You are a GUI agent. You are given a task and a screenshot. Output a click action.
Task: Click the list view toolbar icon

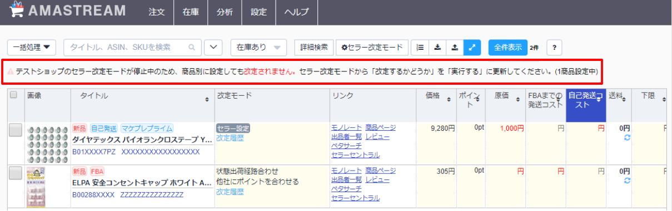click(420, 48)
